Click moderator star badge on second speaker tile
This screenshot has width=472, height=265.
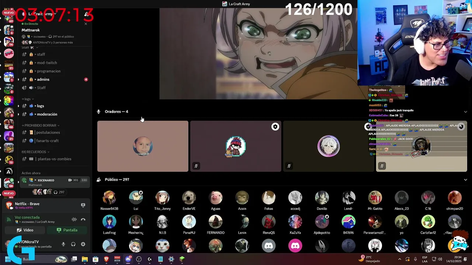(275, 127)
